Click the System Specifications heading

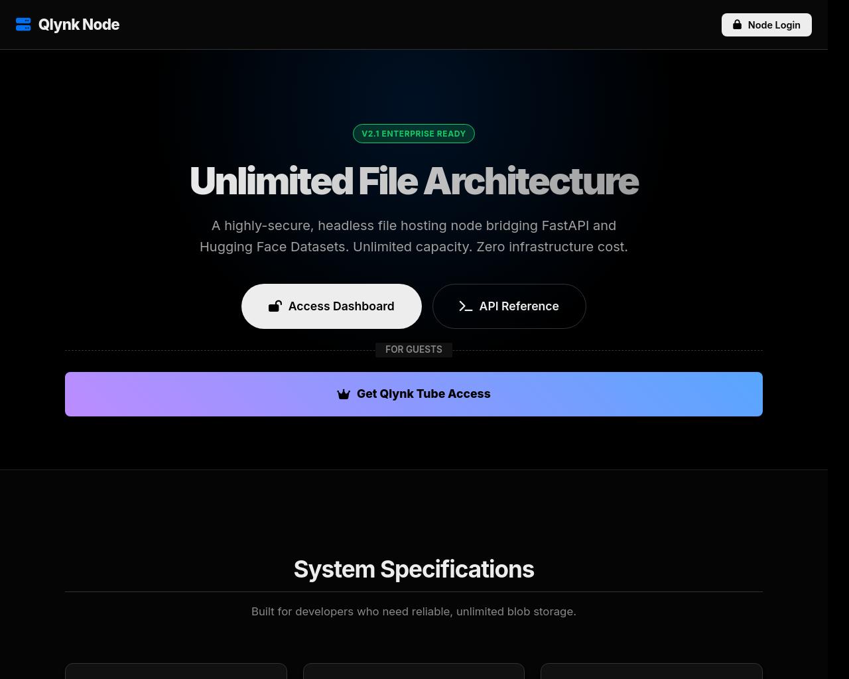pyautogui.click(x=414, y=569)
